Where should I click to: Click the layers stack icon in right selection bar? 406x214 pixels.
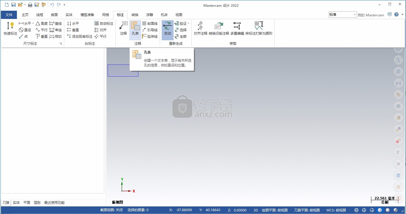398,175
